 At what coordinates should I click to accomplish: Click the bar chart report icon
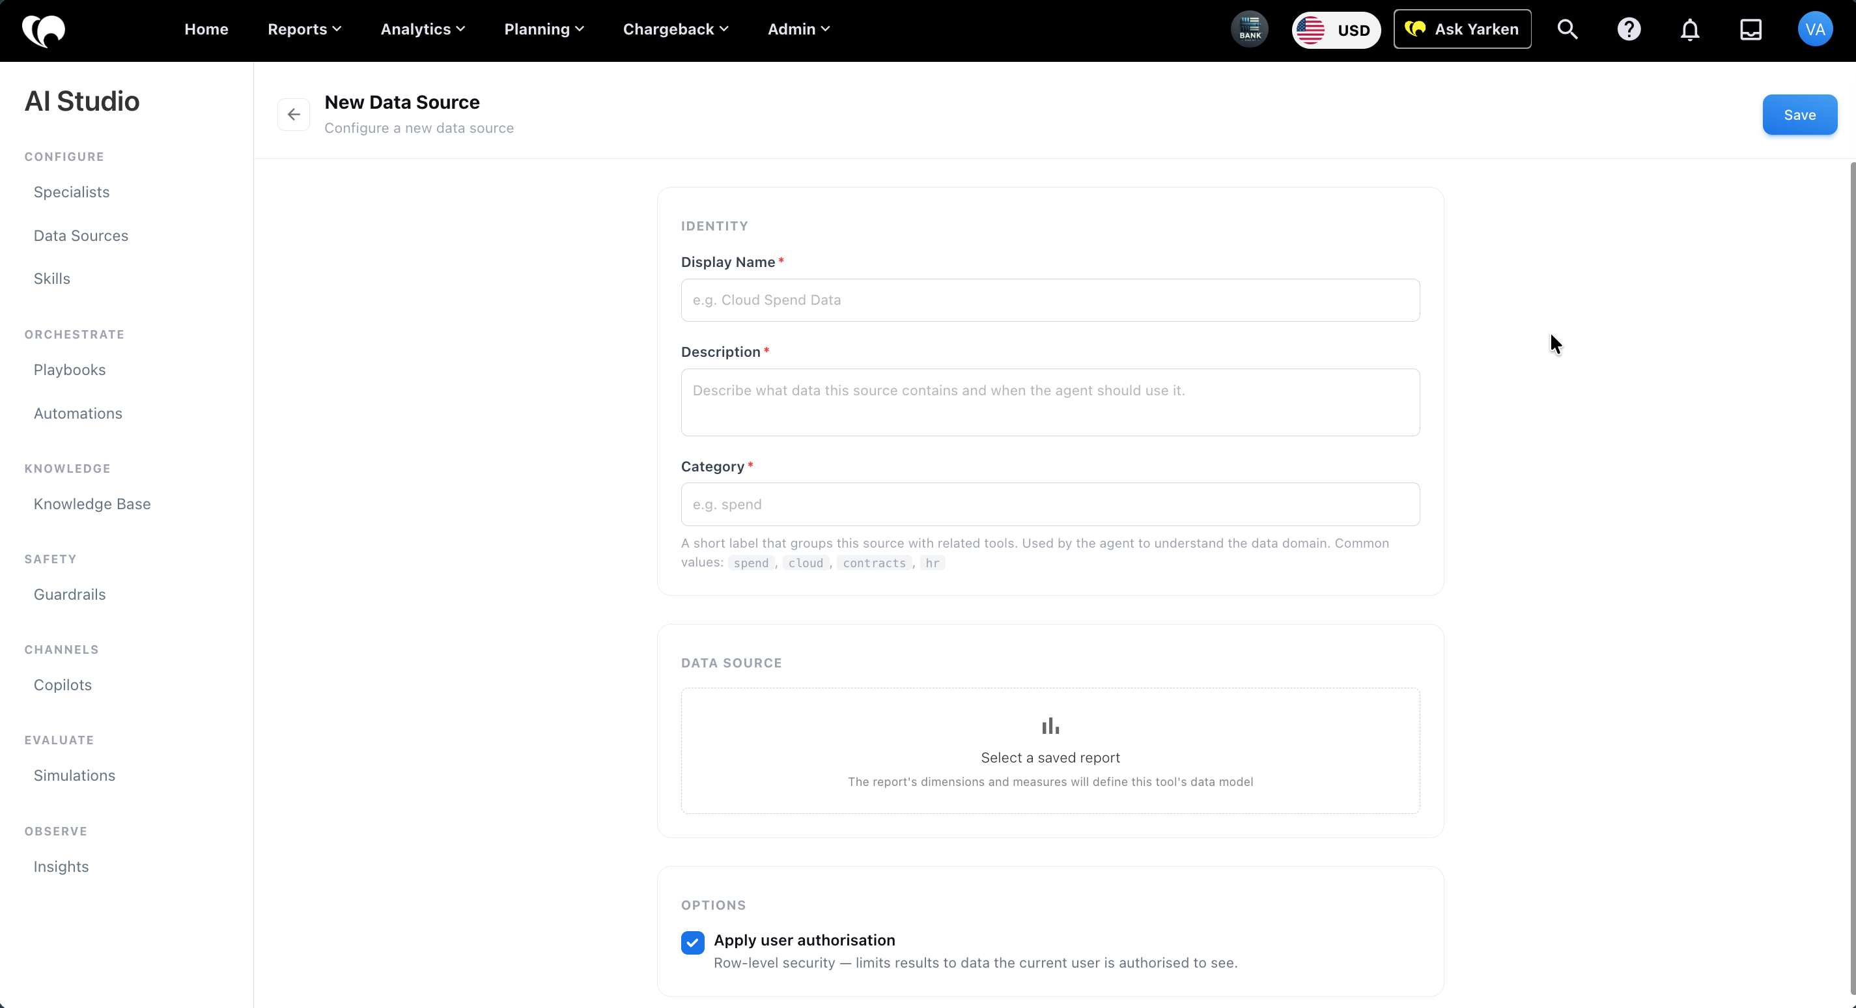click(1050, 725)
